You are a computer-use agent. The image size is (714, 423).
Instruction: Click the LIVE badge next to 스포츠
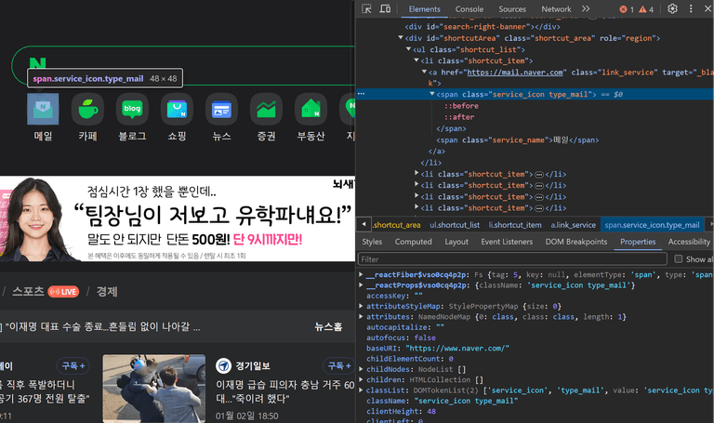coord(63,292)
